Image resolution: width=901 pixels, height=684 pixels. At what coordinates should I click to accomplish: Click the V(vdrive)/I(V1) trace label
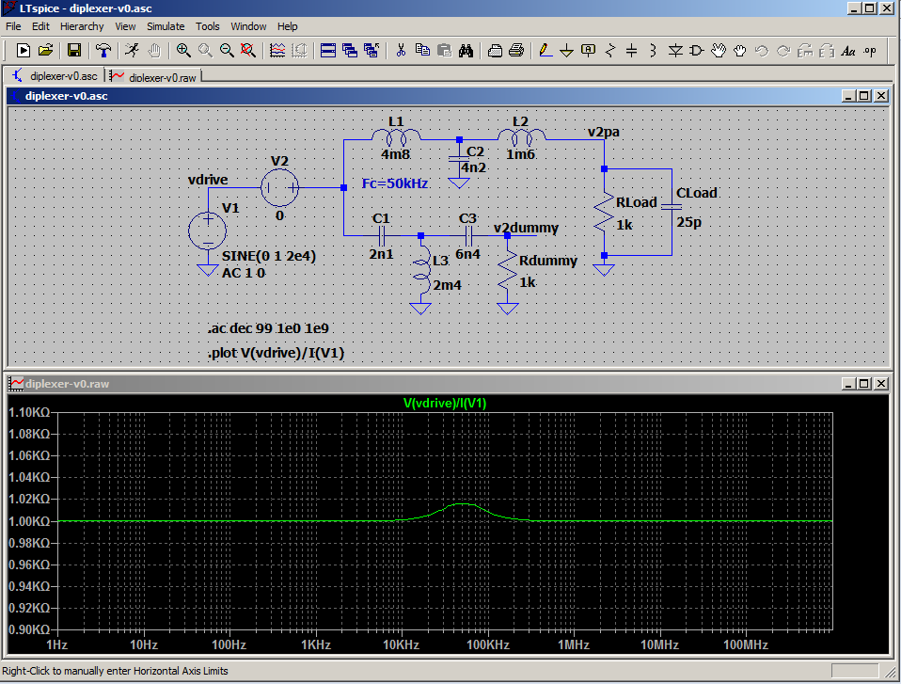445,403
